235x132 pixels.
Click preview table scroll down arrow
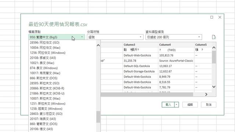[214, 87]
